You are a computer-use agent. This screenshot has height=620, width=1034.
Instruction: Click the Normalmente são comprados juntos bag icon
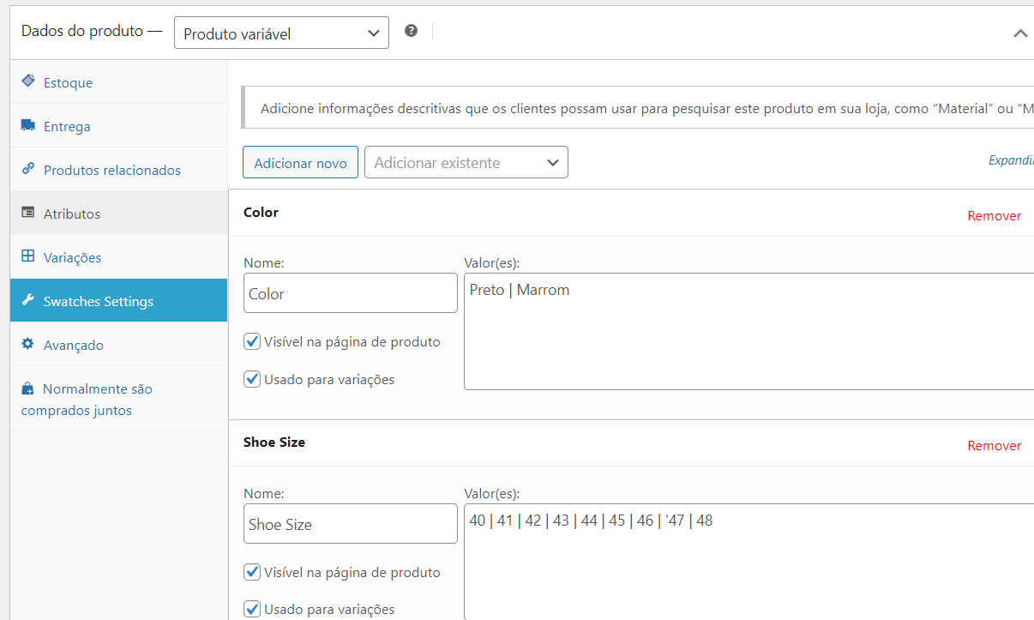tap(28, 388)
